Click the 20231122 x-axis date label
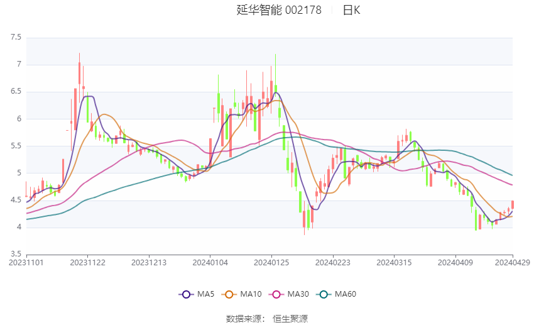This screenshot has width=534, height=325. 87,263
